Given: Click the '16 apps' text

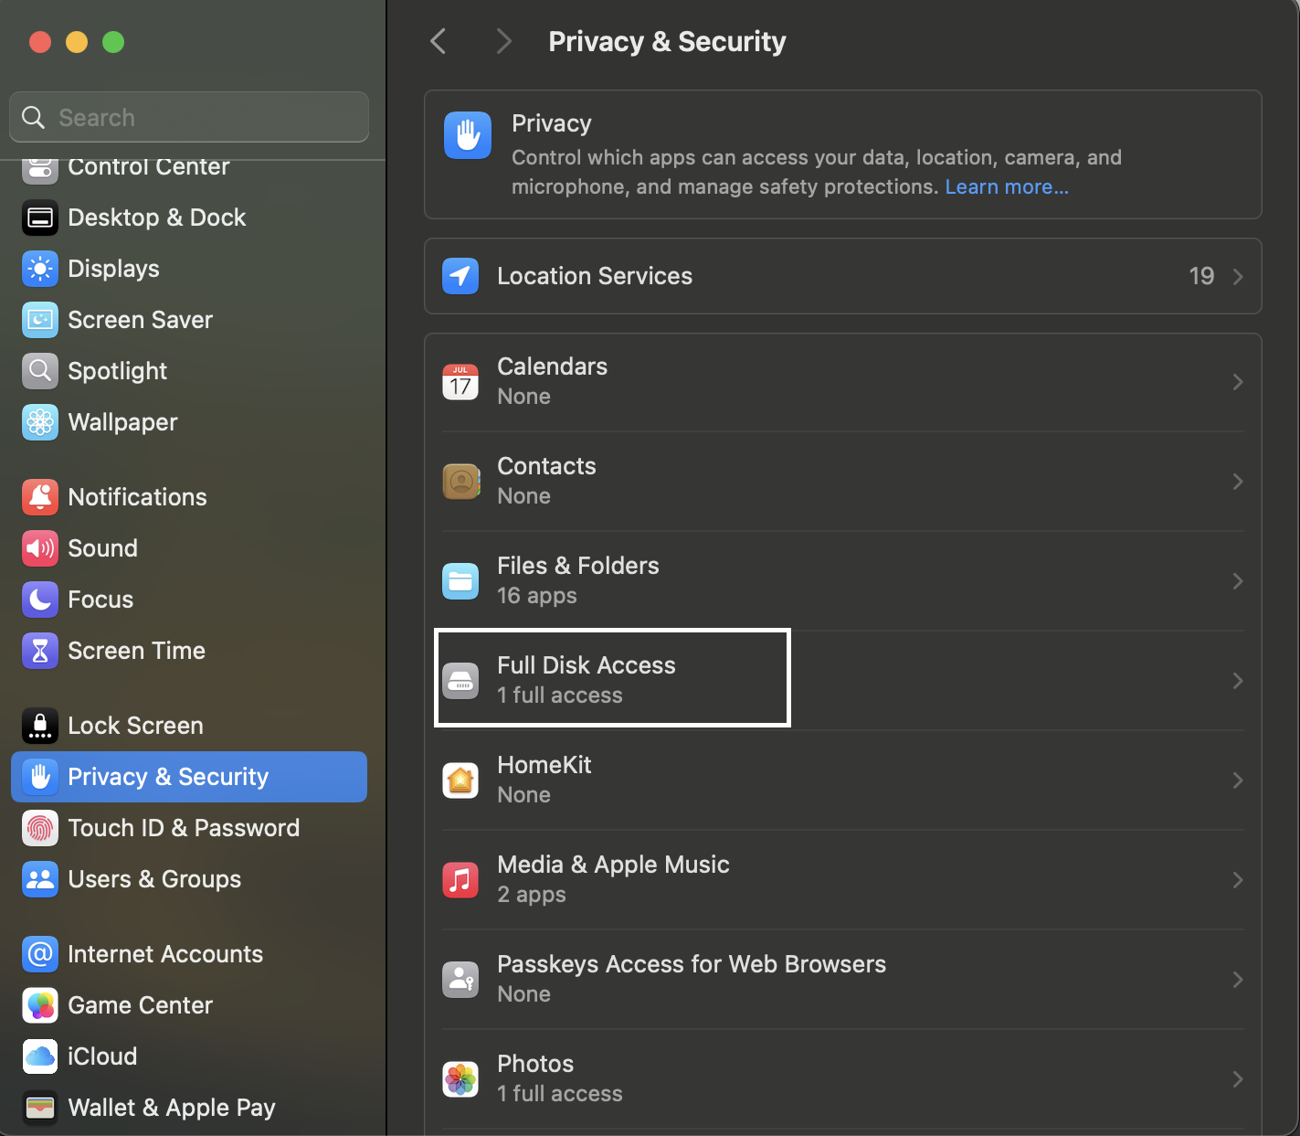Looking at the screenshot, I should (537, 596).
